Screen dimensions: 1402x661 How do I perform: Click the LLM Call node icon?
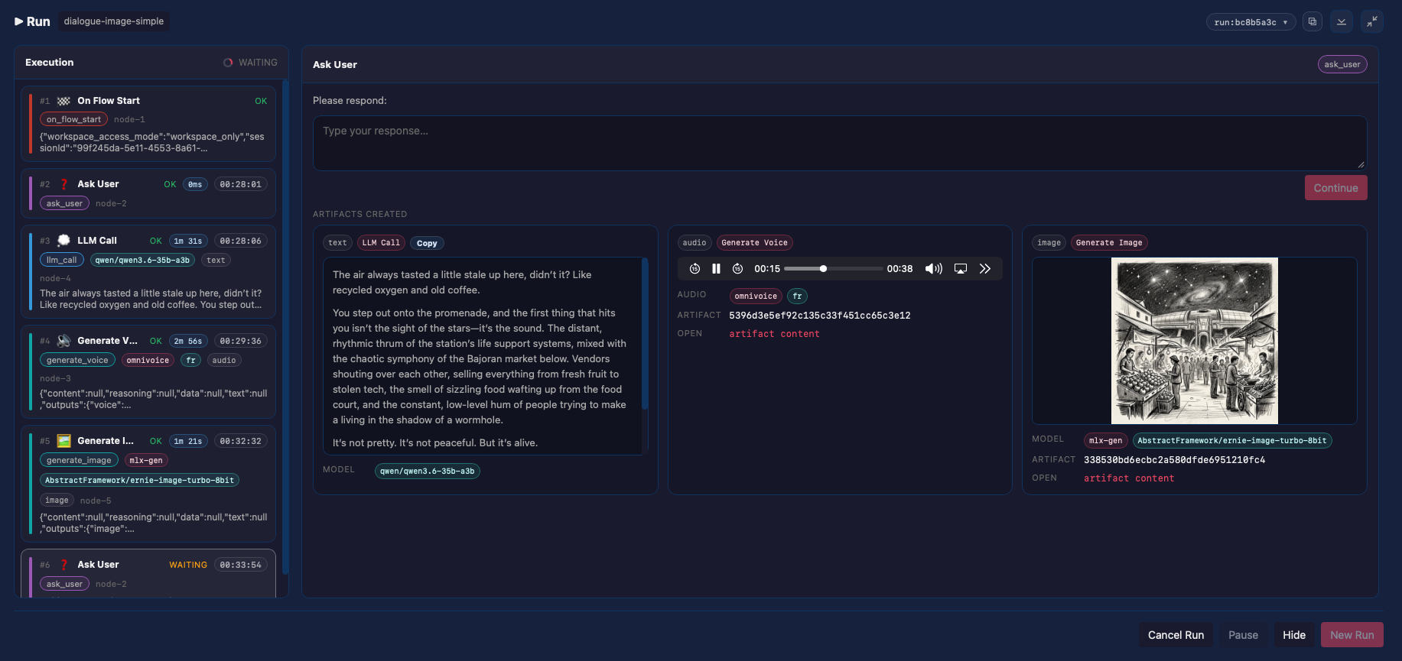coord(63,241)
